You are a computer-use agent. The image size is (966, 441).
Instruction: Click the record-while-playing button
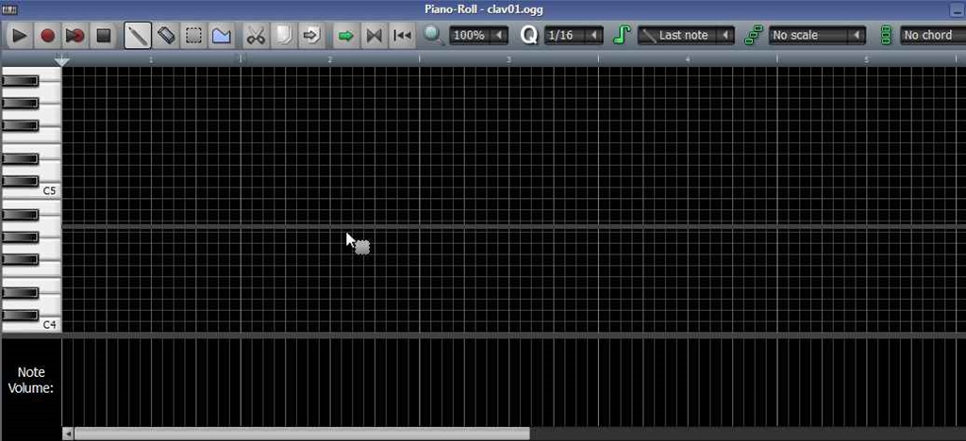75,36
